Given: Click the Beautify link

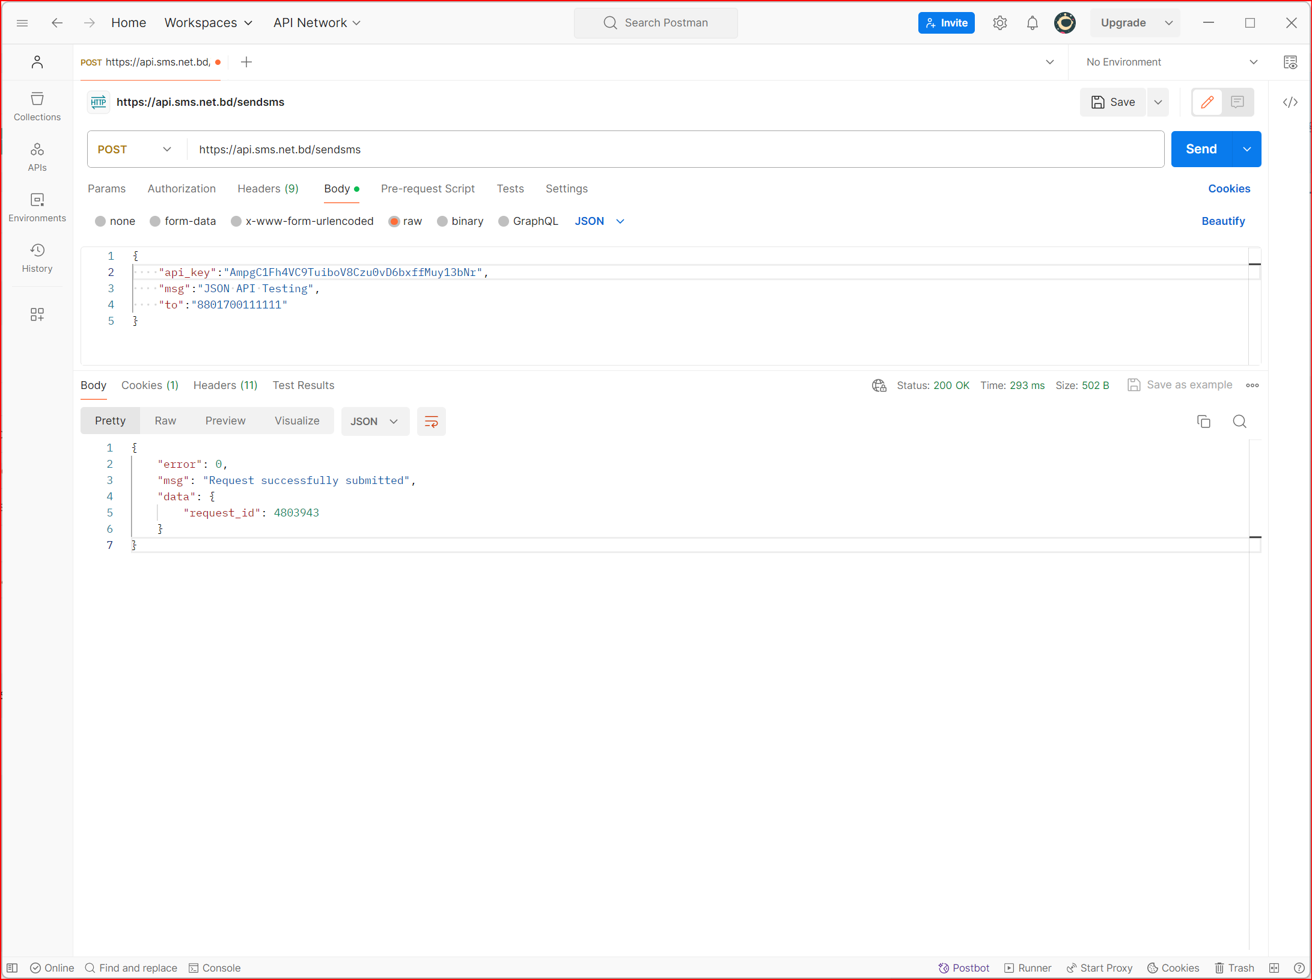Looking at the screenshot, I should coord(1222,221).
